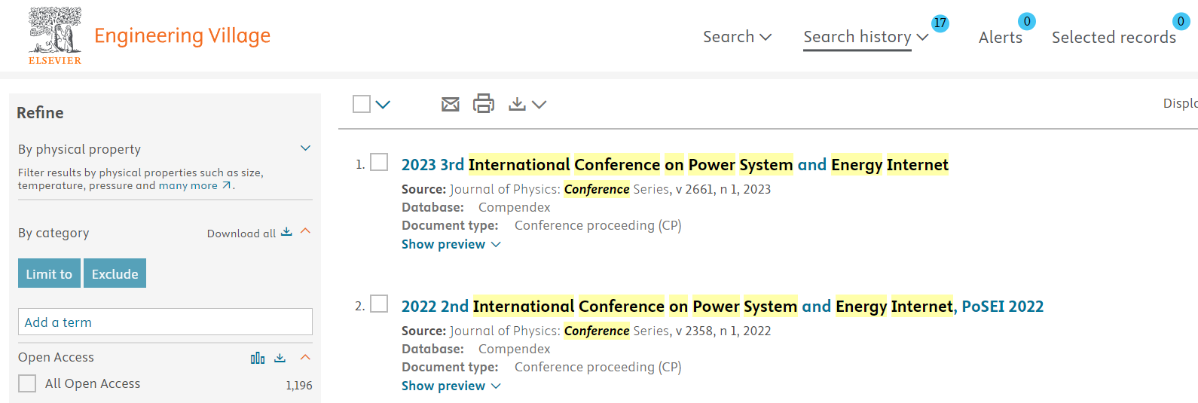Open select-all dropdown arrow next to checkbox

pyautogui.click(x=383, y=105)
